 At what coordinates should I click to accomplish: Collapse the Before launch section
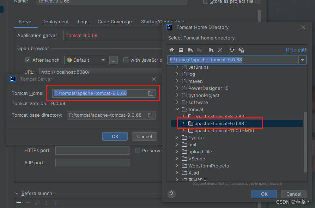[x=17, y=193]
